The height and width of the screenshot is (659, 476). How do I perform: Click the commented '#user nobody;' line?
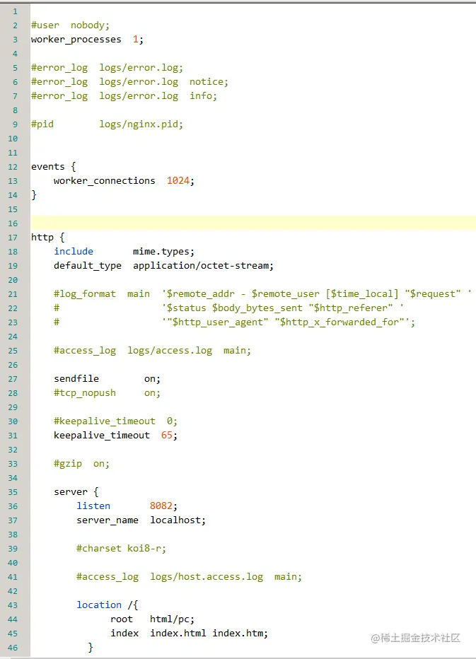(x=70, y=25)
